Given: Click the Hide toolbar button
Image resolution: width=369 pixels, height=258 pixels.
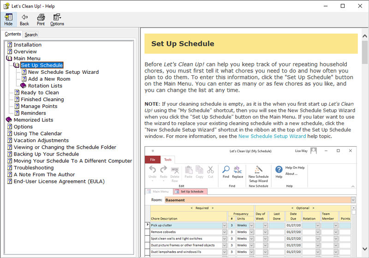Looking at the screenshot, I should click(8, 19).
